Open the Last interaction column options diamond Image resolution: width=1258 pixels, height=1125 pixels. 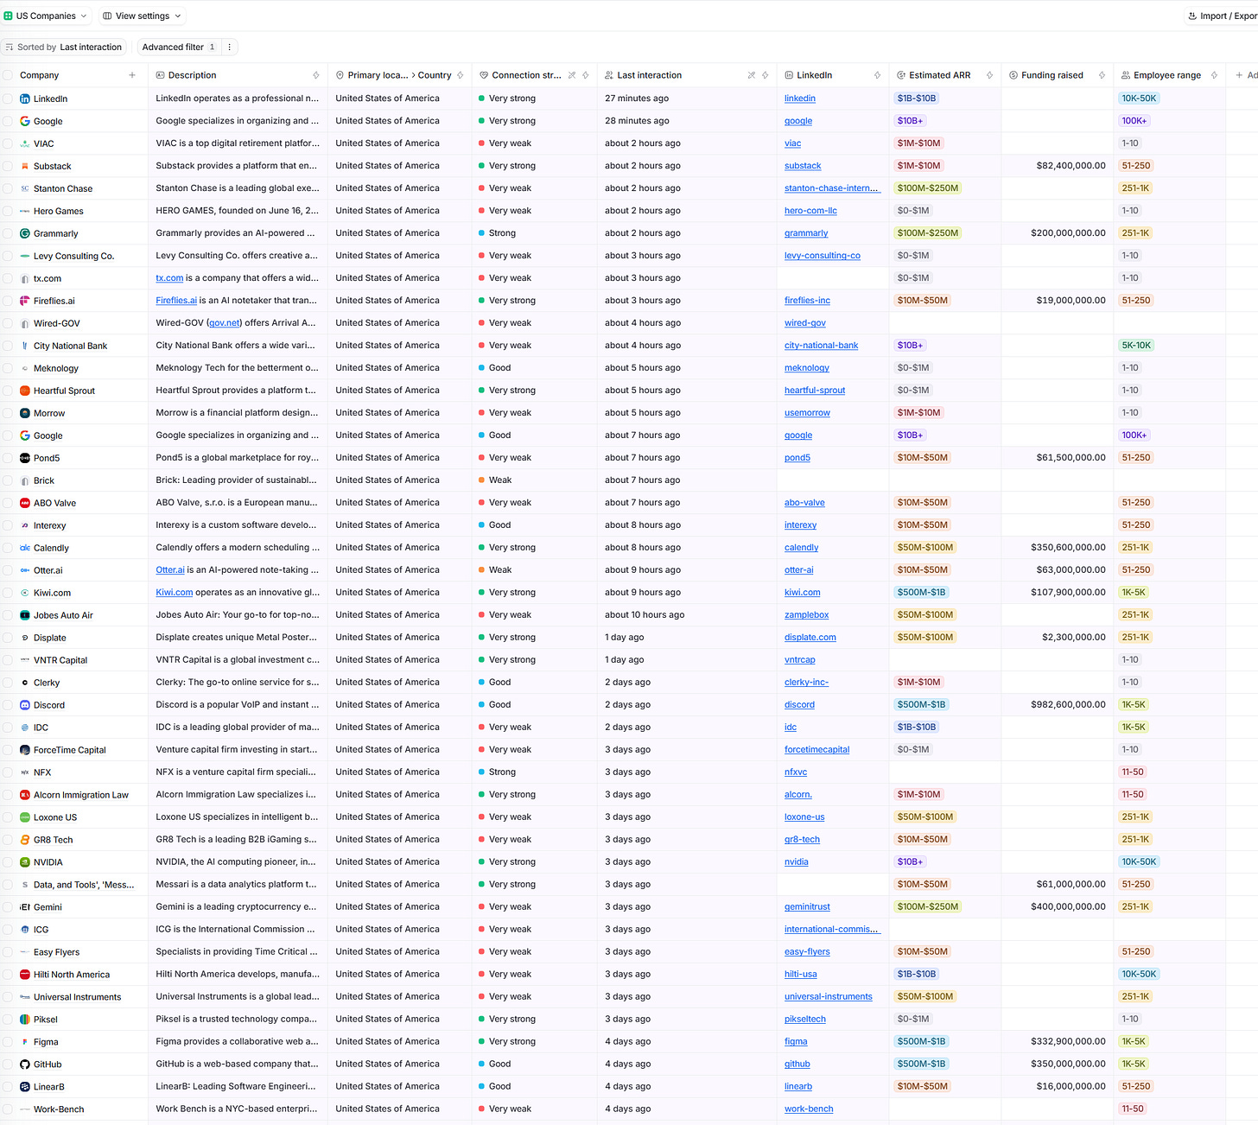766,75
